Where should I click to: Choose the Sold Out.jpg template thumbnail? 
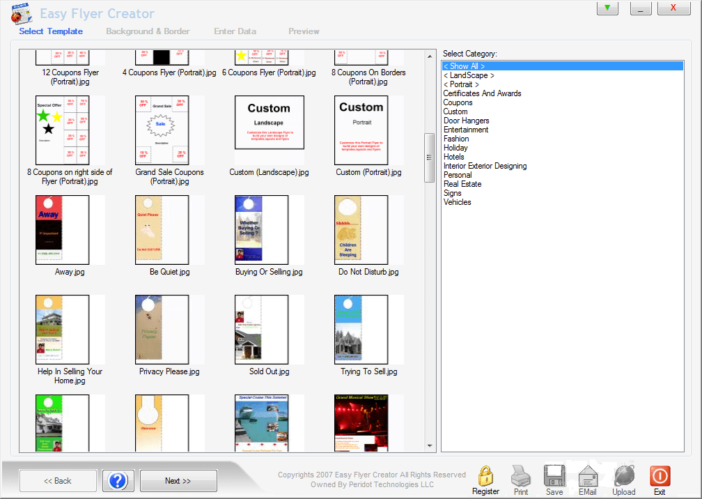(x=262, y=330)
